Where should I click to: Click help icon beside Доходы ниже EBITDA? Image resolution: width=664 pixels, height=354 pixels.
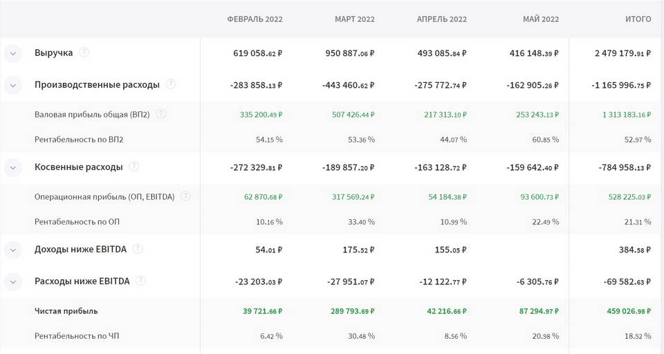pyautogui.click(x=138, y=249)
